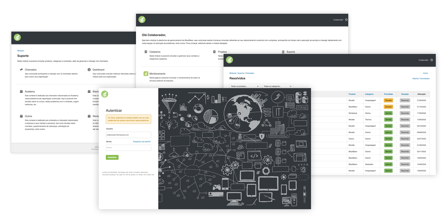The image size is (447, 223).
Task: Open the Dashboard module title
Action: coord(98,70)
